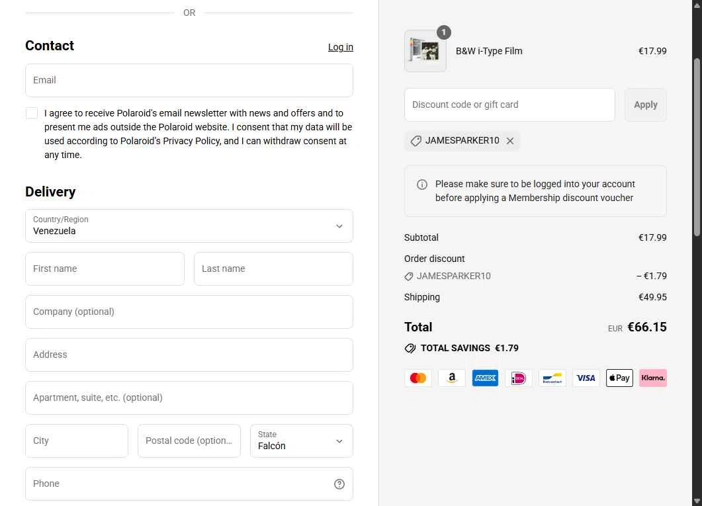Screen dimensions: 702x506
Task: Focus the Apartment, suite, etc. field
Action: click(189, 398)
